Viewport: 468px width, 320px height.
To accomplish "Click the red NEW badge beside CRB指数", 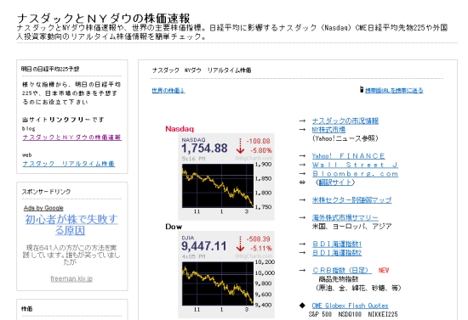I will point(384,270).
